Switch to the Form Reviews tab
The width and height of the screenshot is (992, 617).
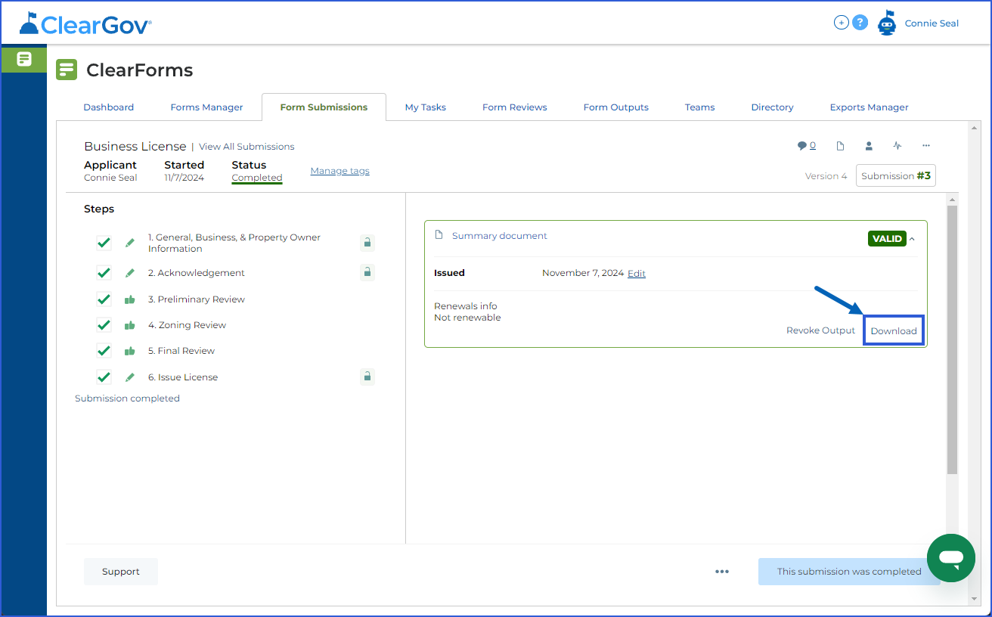pos(514,107)
